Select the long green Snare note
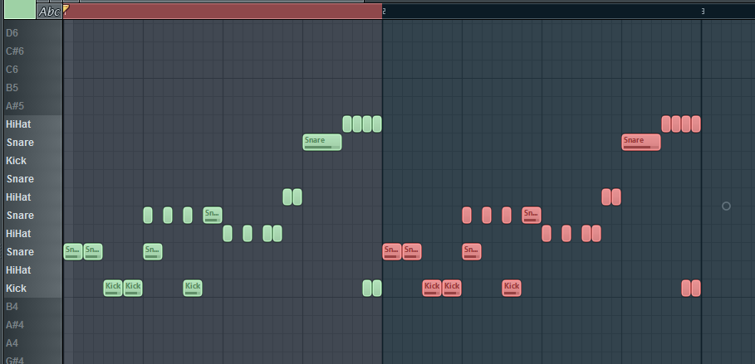755x364 pixels. (x=322, y=142)
